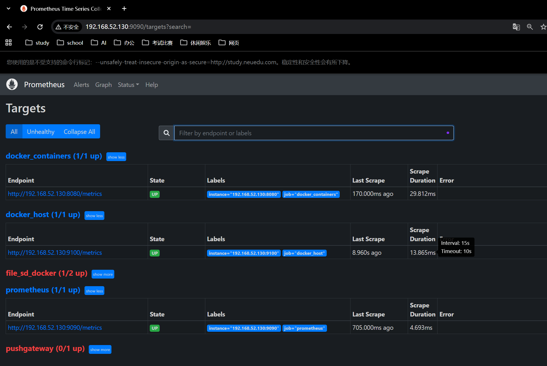This screenshot has height=366, width=547.
Task: Toggle the Unhealthy targets filter
Action: point(41,132)
